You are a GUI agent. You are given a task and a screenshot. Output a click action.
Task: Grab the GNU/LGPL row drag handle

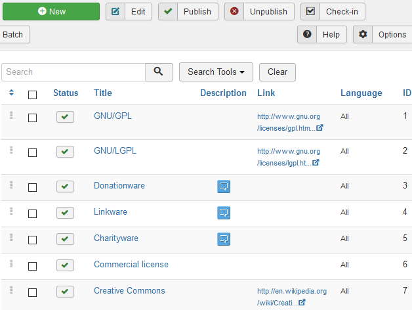pyautogui.click(x=11, y=150)
